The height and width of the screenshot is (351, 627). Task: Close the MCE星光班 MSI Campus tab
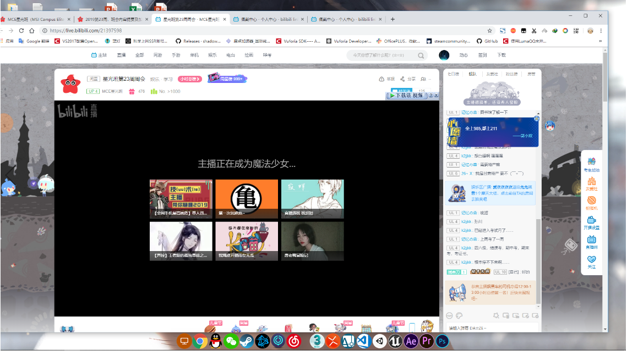69,19
